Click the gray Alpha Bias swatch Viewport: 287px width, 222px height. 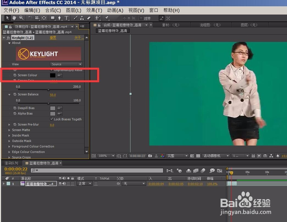click(53, 114)
